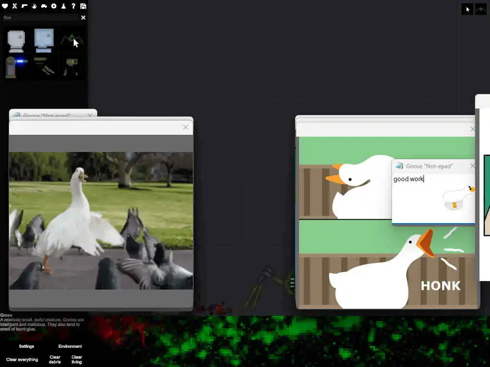Viewport: 490px width, 367px height.
Task: Click the Goose "Not-epad" window title
Action: pyautogui.click(x=429, y=166)
